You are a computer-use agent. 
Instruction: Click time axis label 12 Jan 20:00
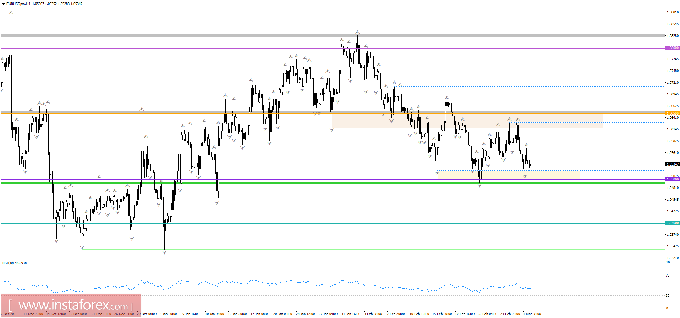(237, 314)
